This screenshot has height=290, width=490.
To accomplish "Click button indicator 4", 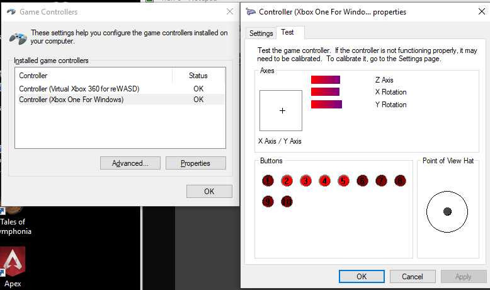I will point(325,180).
